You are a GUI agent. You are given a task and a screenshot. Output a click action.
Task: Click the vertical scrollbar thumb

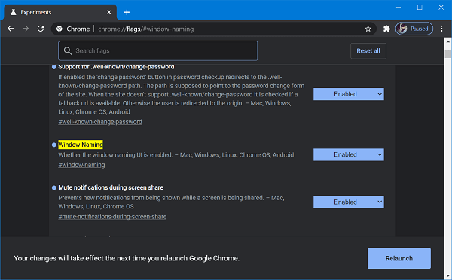click(447, 54)
